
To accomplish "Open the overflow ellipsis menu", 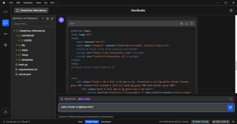I will (59, 3).
